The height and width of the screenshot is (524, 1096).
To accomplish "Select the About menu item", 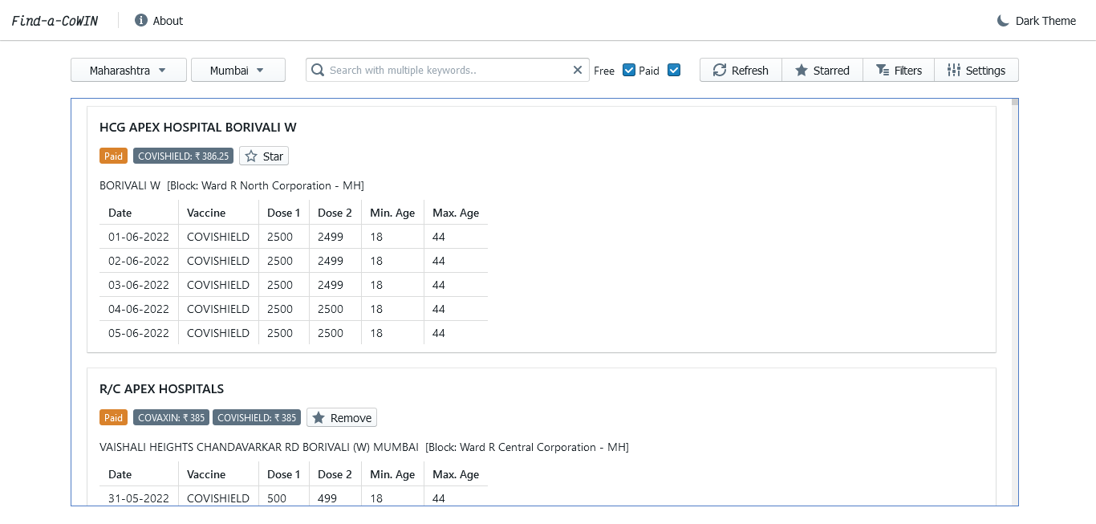I will 168,20.
